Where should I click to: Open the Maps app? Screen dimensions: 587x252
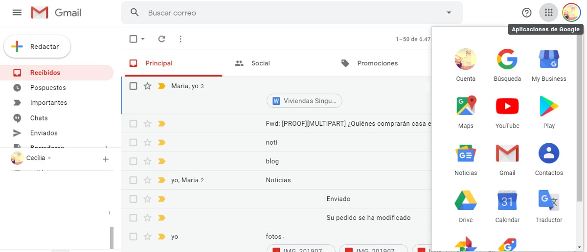(466, 112)
